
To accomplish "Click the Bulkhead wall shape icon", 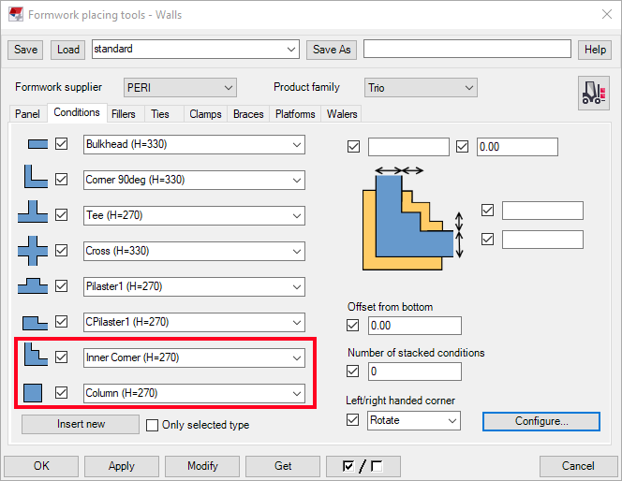I will pos(37,144).
